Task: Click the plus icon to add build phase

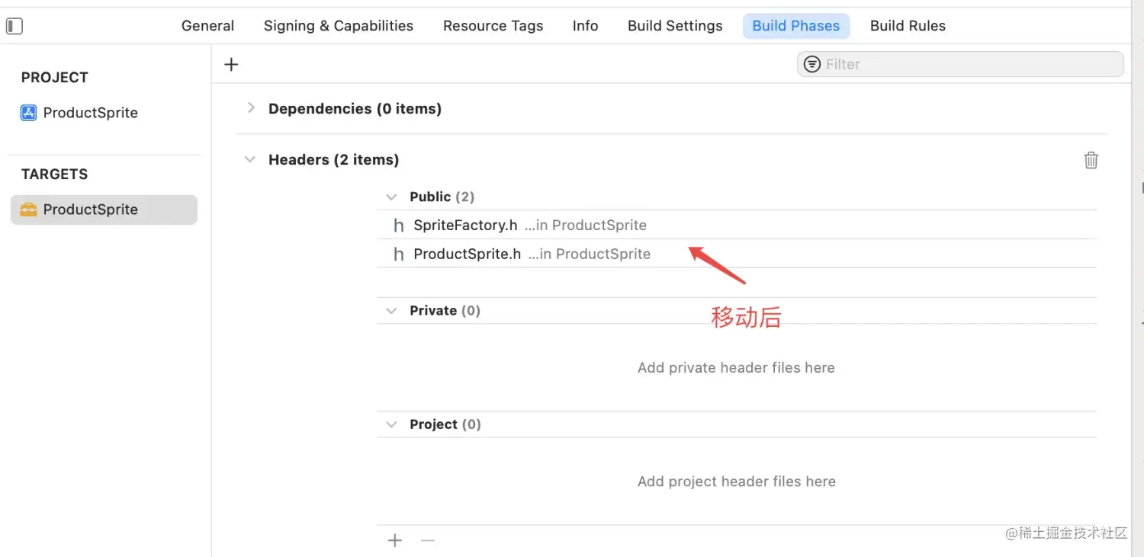Action: 231,65
